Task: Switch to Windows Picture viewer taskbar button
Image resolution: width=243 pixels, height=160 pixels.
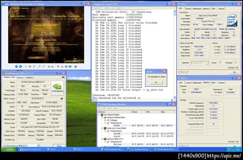Action: click(139, 149)
